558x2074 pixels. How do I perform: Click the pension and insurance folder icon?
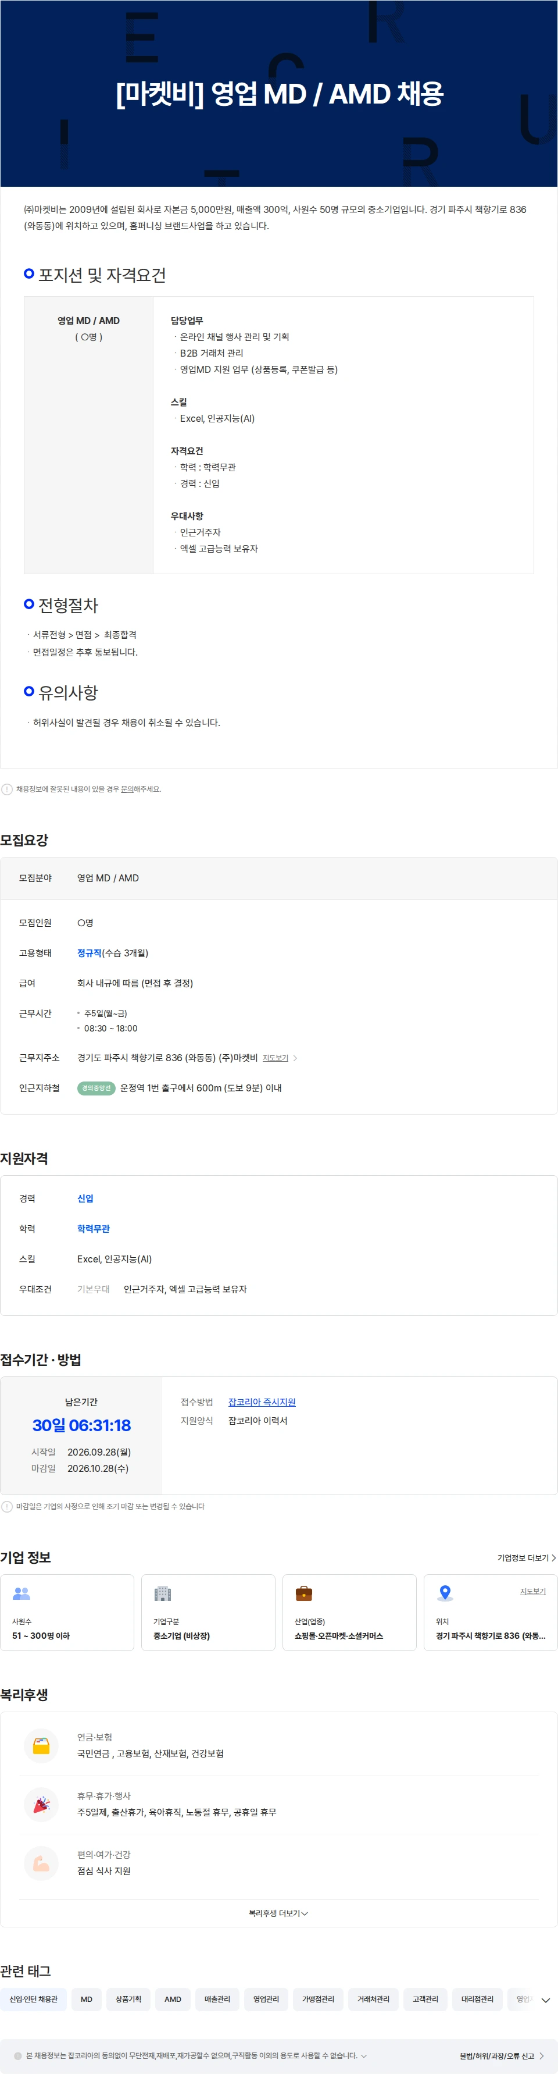[41, 1746]
